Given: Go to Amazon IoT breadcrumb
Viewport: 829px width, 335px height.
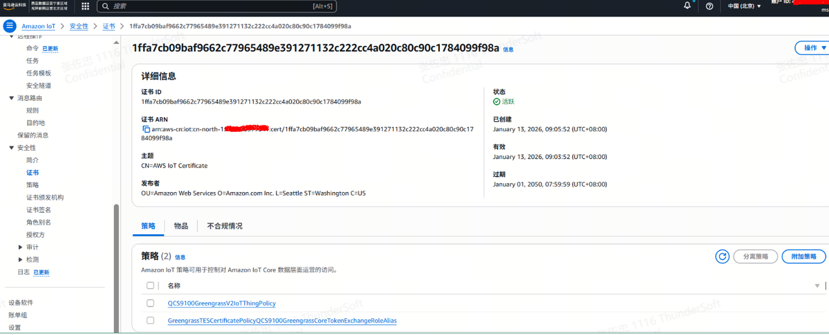Looking at the screenshot, I should [x=38, y=27].
